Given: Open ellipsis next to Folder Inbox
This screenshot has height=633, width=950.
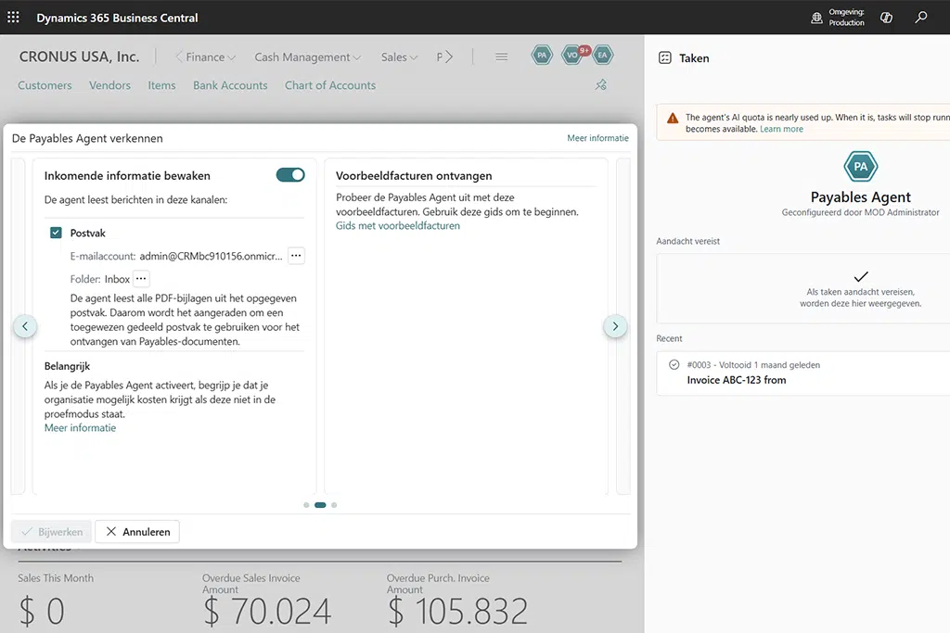Looking at the screenshot, I should coord(141,278).
